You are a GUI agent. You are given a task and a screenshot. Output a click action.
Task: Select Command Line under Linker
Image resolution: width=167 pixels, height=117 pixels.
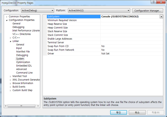point(24,73)
